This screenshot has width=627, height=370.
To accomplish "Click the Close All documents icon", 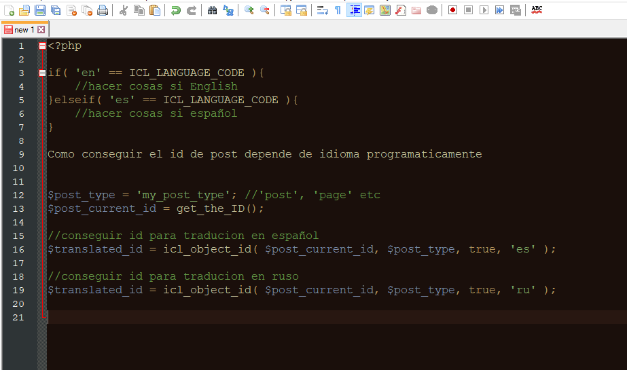I will click(x=87, y=10).
